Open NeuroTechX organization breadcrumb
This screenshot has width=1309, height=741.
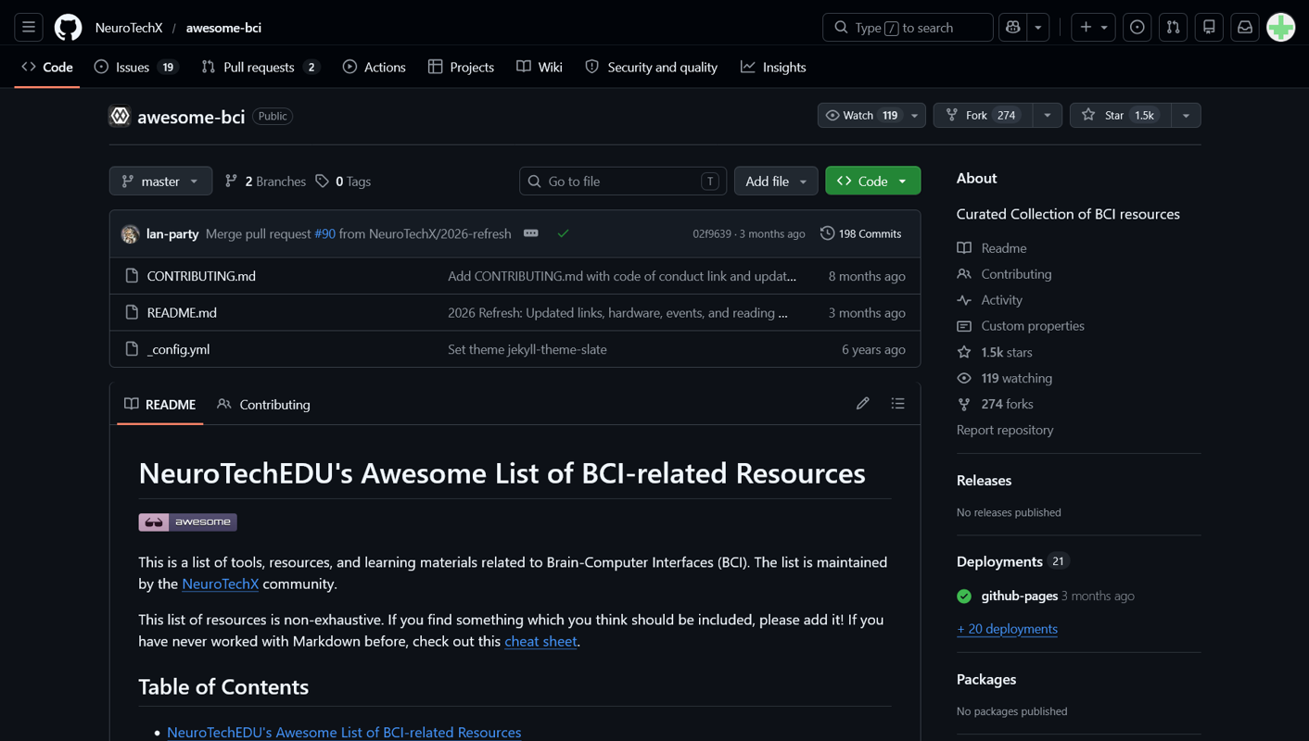129,28
